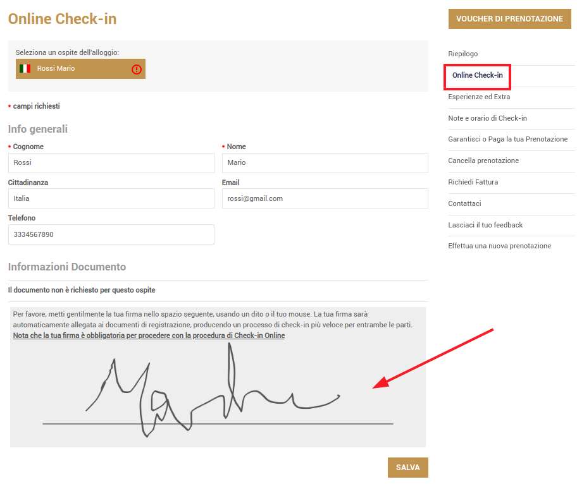
Task: Open Richiedi Fattura
Action: click(x=473, y=182)
